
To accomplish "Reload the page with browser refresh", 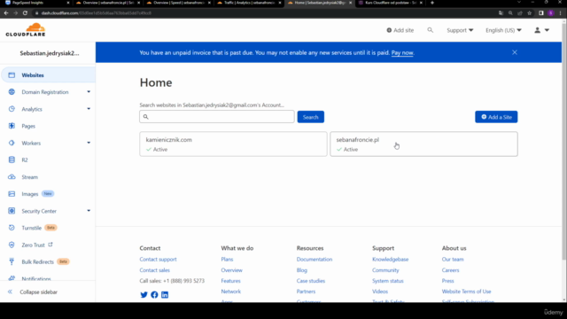I will click(x=25, y=13).
